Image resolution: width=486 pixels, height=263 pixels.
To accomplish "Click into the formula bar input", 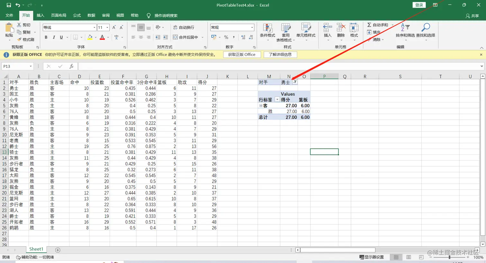I will pos(280,66).
